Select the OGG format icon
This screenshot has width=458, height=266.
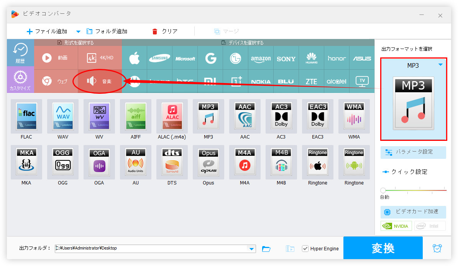[x=63, y=162]
